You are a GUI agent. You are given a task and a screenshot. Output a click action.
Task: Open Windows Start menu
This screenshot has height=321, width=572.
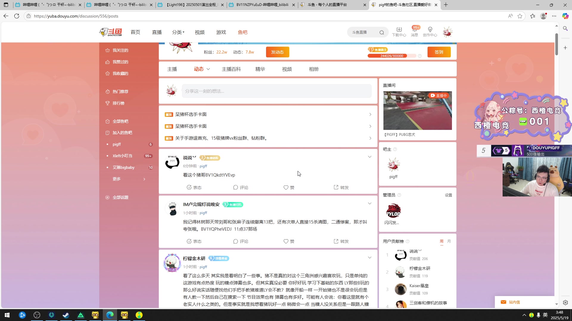pos(7,315)
